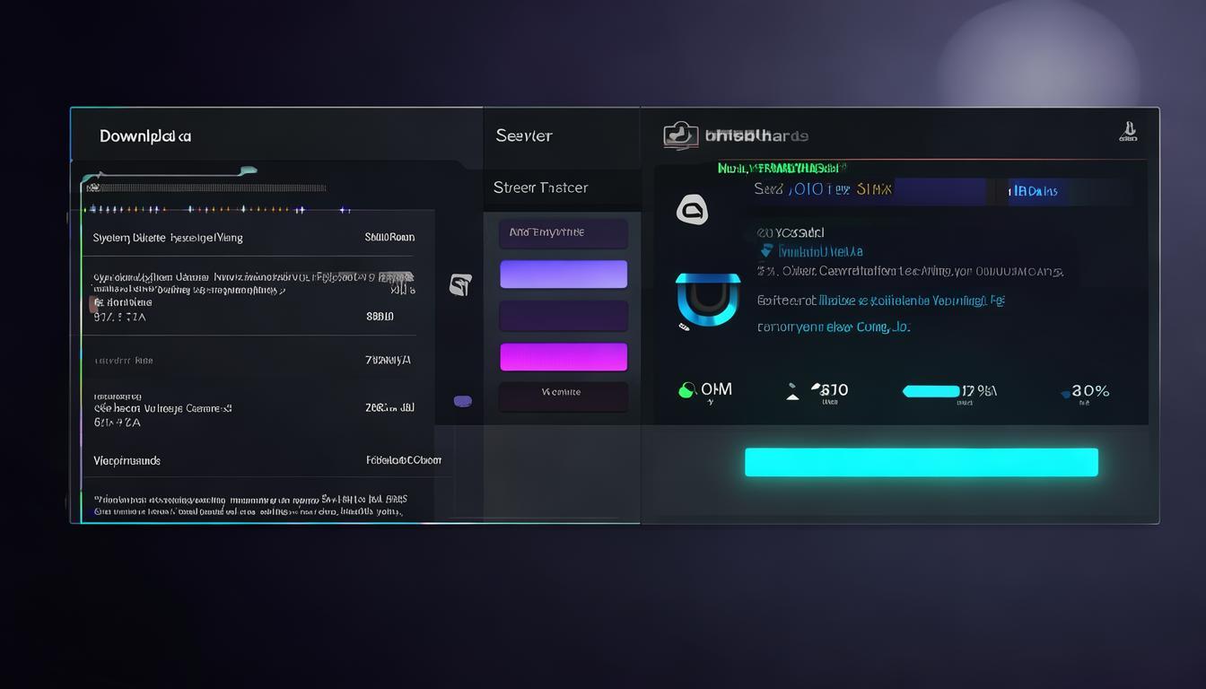
Task: Click the green circle icon beside OHM
Action: [687, 389]
